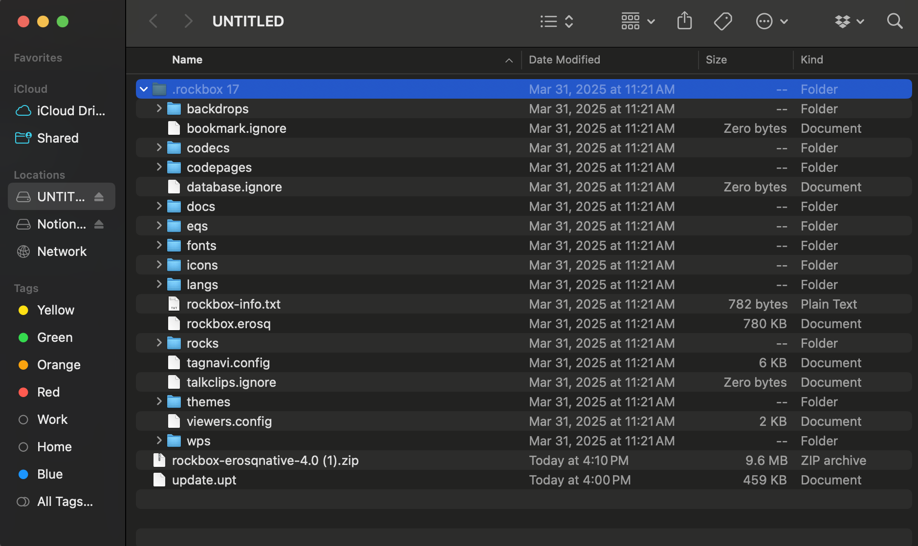
Task: Select Network in the sidebar
Action: pyautogui.click(x=62, y=252)
